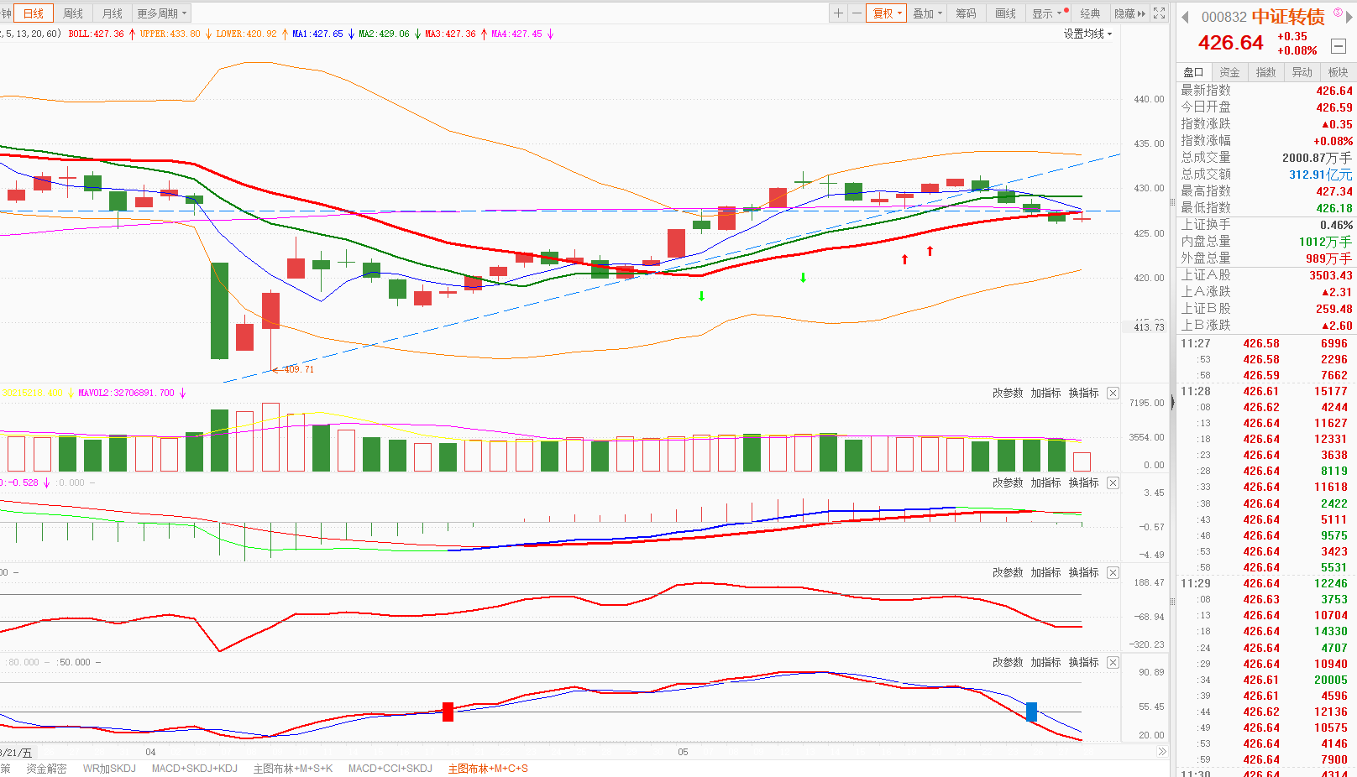This screenshot has height=777, width=1357.
Task: Expand the 更多周期 period dropdown
Action: coord(162,13)
